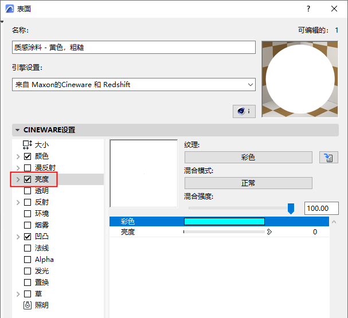Click the 名称 name input field

click(134, 47)
